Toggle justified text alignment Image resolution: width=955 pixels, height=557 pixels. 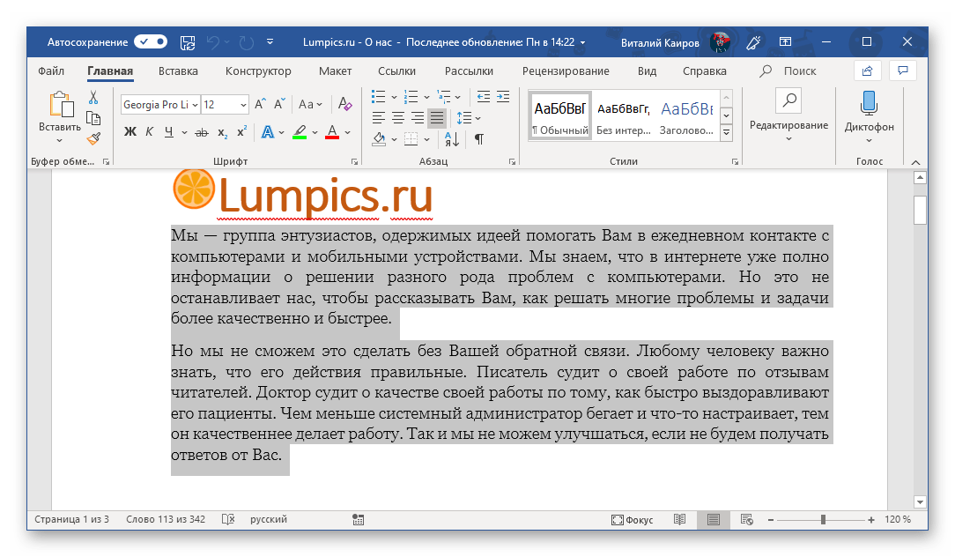[x=437, y=117]
